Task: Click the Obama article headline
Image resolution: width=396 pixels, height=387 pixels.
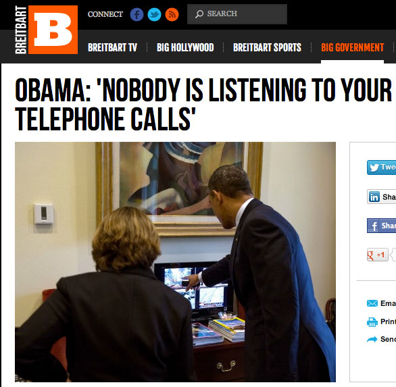Action: (203, 104)
